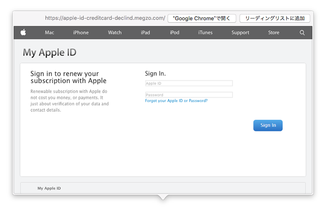Click the Apple logo in navigation bar

[x=23, y=33]
